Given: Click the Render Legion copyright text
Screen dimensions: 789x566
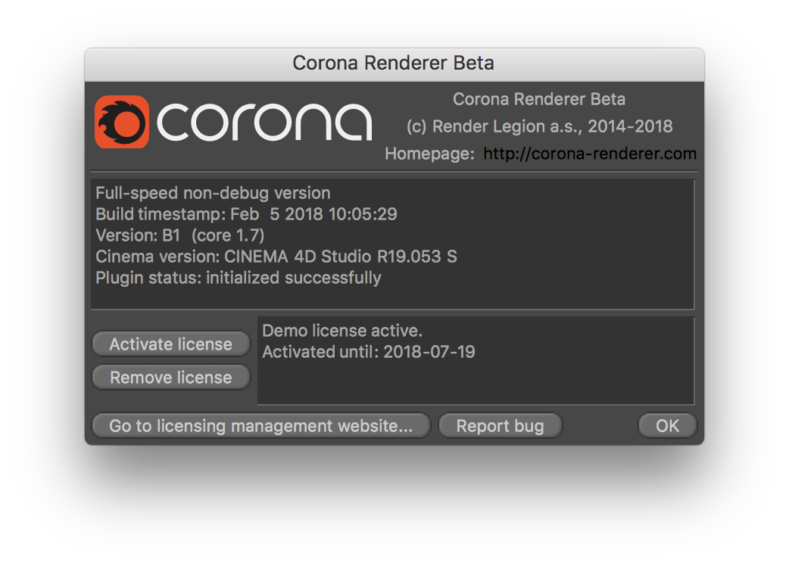Looking at the screenshot, I should [539, 127].
